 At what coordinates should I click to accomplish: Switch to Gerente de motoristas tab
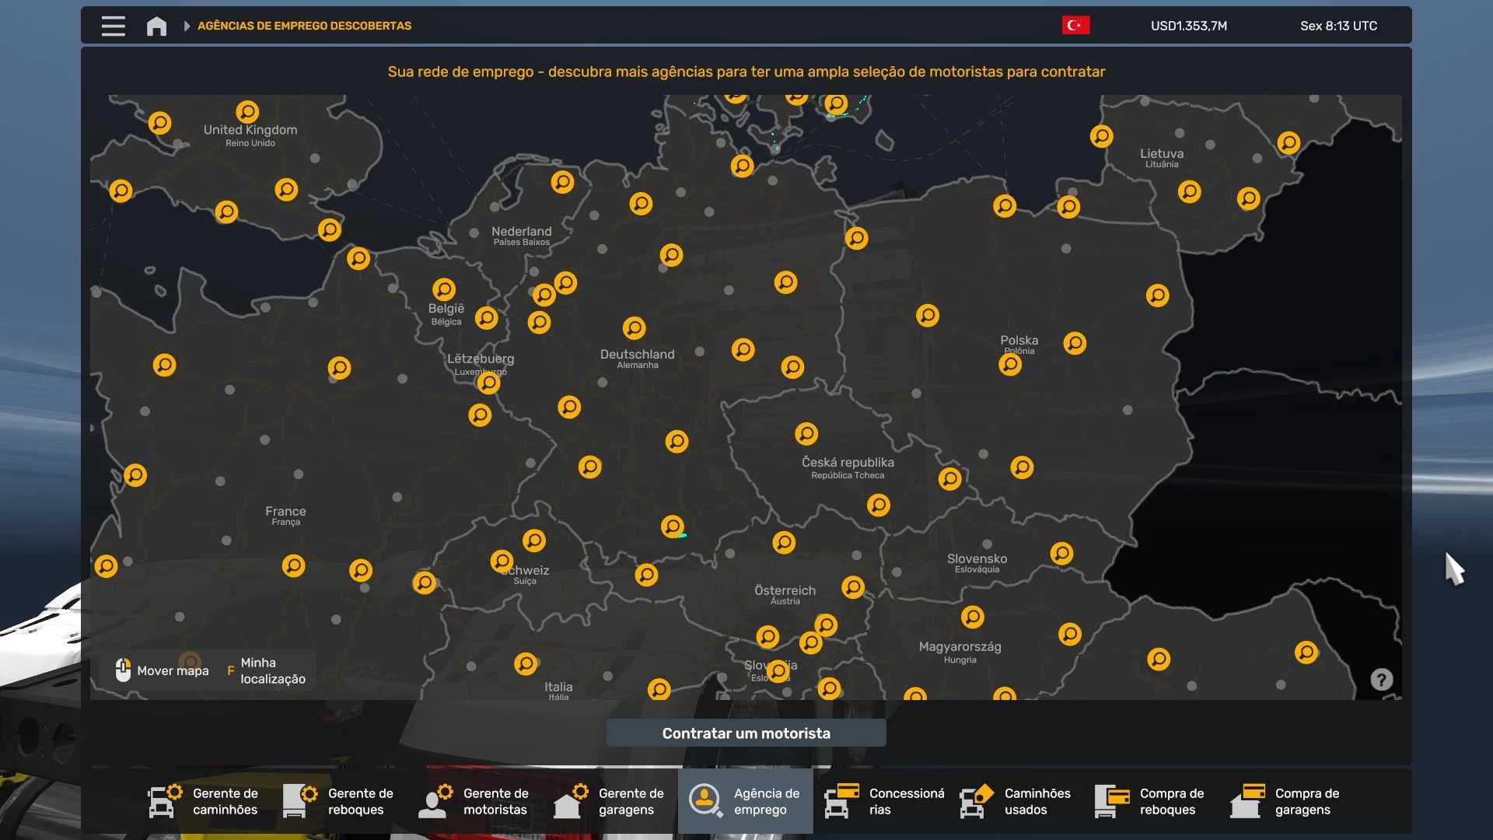475,801
